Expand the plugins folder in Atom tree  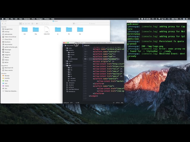point(66,61)
